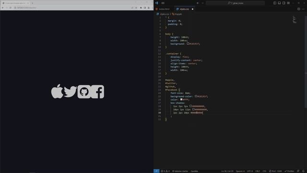Open a new browser tab
Image resolution: width=307 pixels, height=173 pixels.
click(x=33, y=3)
